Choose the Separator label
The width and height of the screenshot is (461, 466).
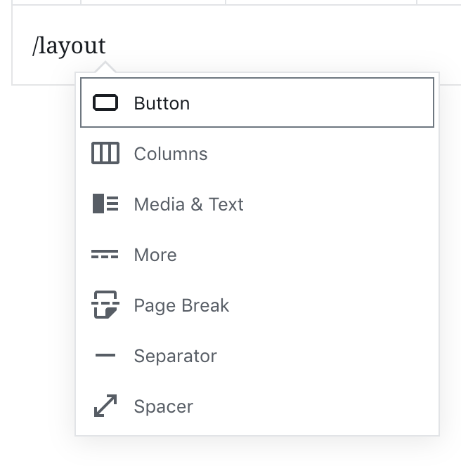pos(175,356)
